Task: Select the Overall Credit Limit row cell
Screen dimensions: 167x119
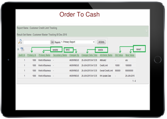Action: click(106, 71)
